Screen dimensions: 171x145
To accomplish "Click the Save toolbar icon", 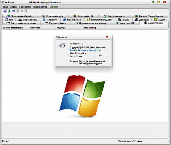I will [5, 11].
